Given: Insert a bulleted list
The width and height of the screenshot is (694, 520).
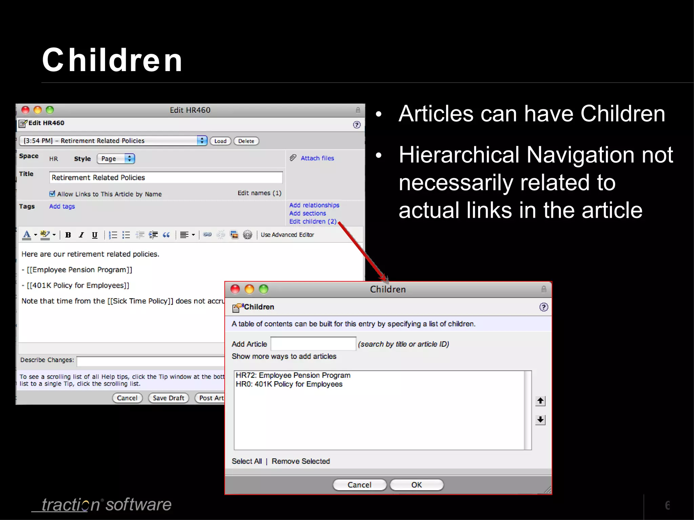Looking at the screenshot, I should coord(126,235).
